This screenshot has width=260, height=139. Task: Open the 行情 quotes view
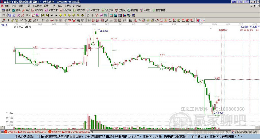click(x=6, y=10)
